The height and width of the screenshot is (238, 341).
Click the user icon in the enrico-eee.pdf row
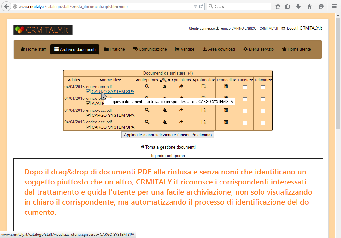click(165, 122)
